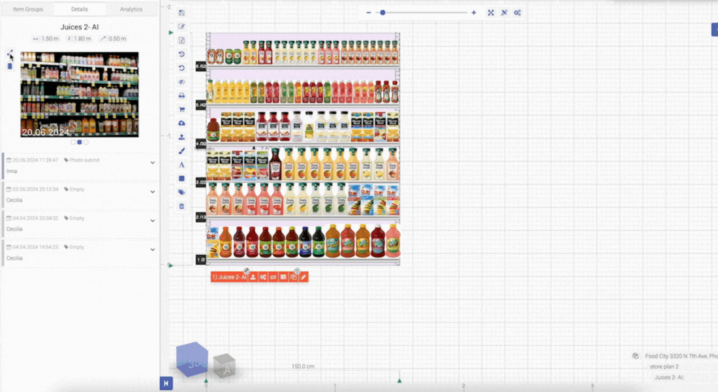Click the edit pencil-square icon in the toolbar
Image resolution: width=718 pixels, height=392 pixels.
coord(182,27)
